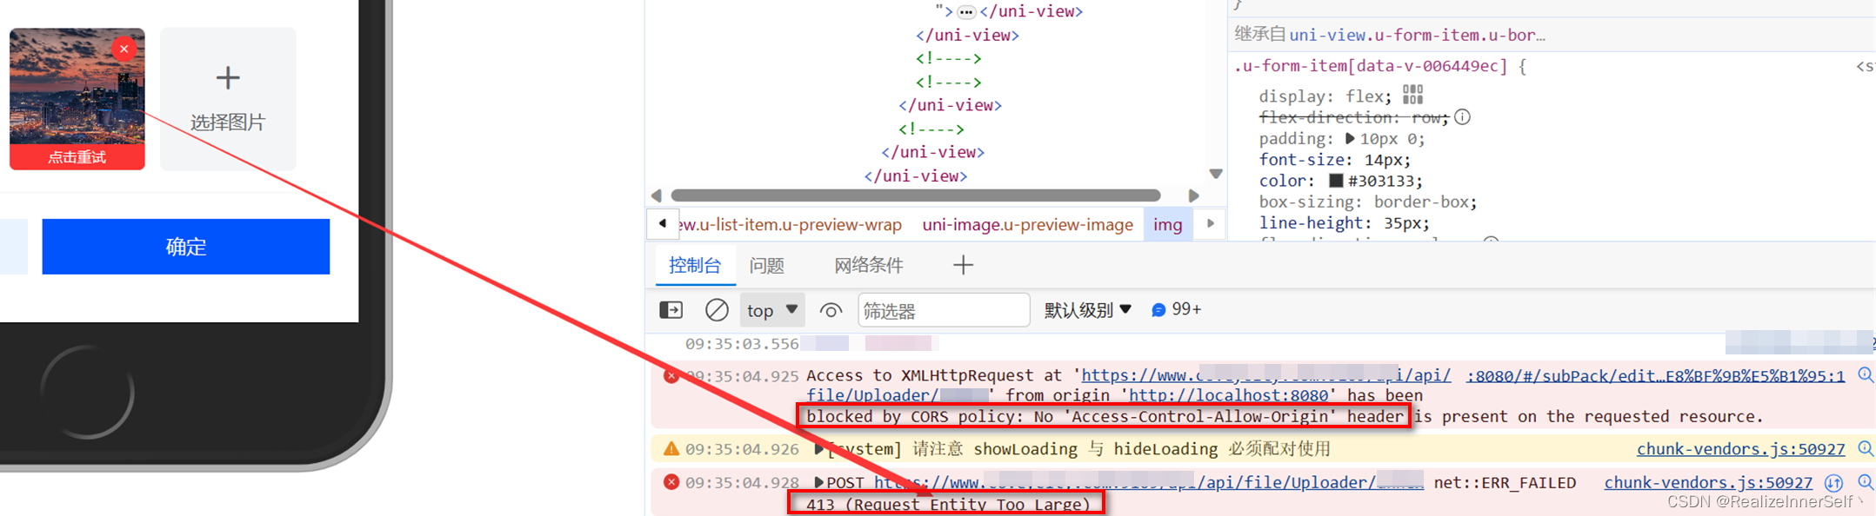Open the flexbox editor icon beside display: flex

click(1412, 95)
